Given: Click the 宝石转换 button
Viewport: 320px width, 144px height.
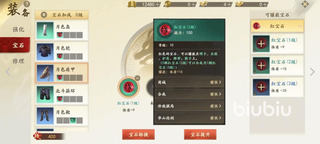Looking at the screenshot, I should [x=138, y=135].
